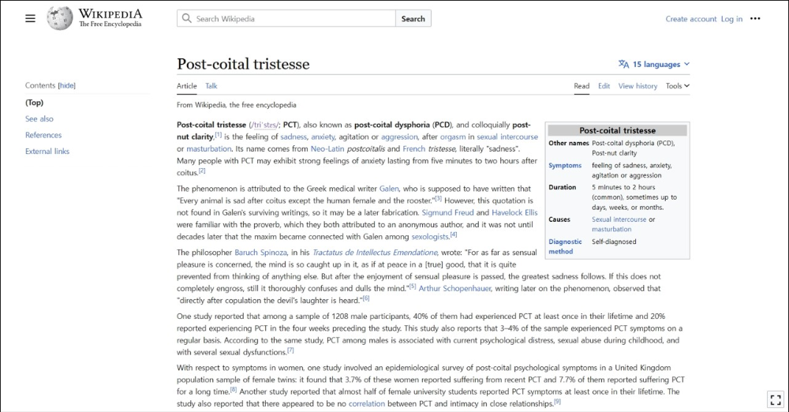The height and width of the screenshot is (412, 789).
Task: Click the language translate icon
Action: click(623, 64)
